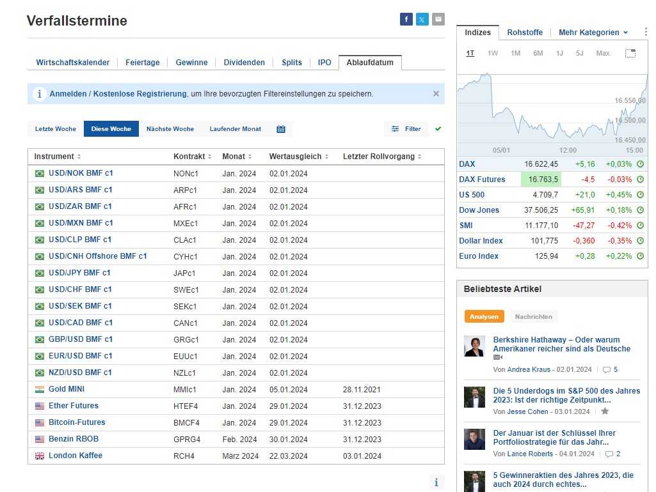Switch to the Dividenden tab
656x492 pixels.
244,63
